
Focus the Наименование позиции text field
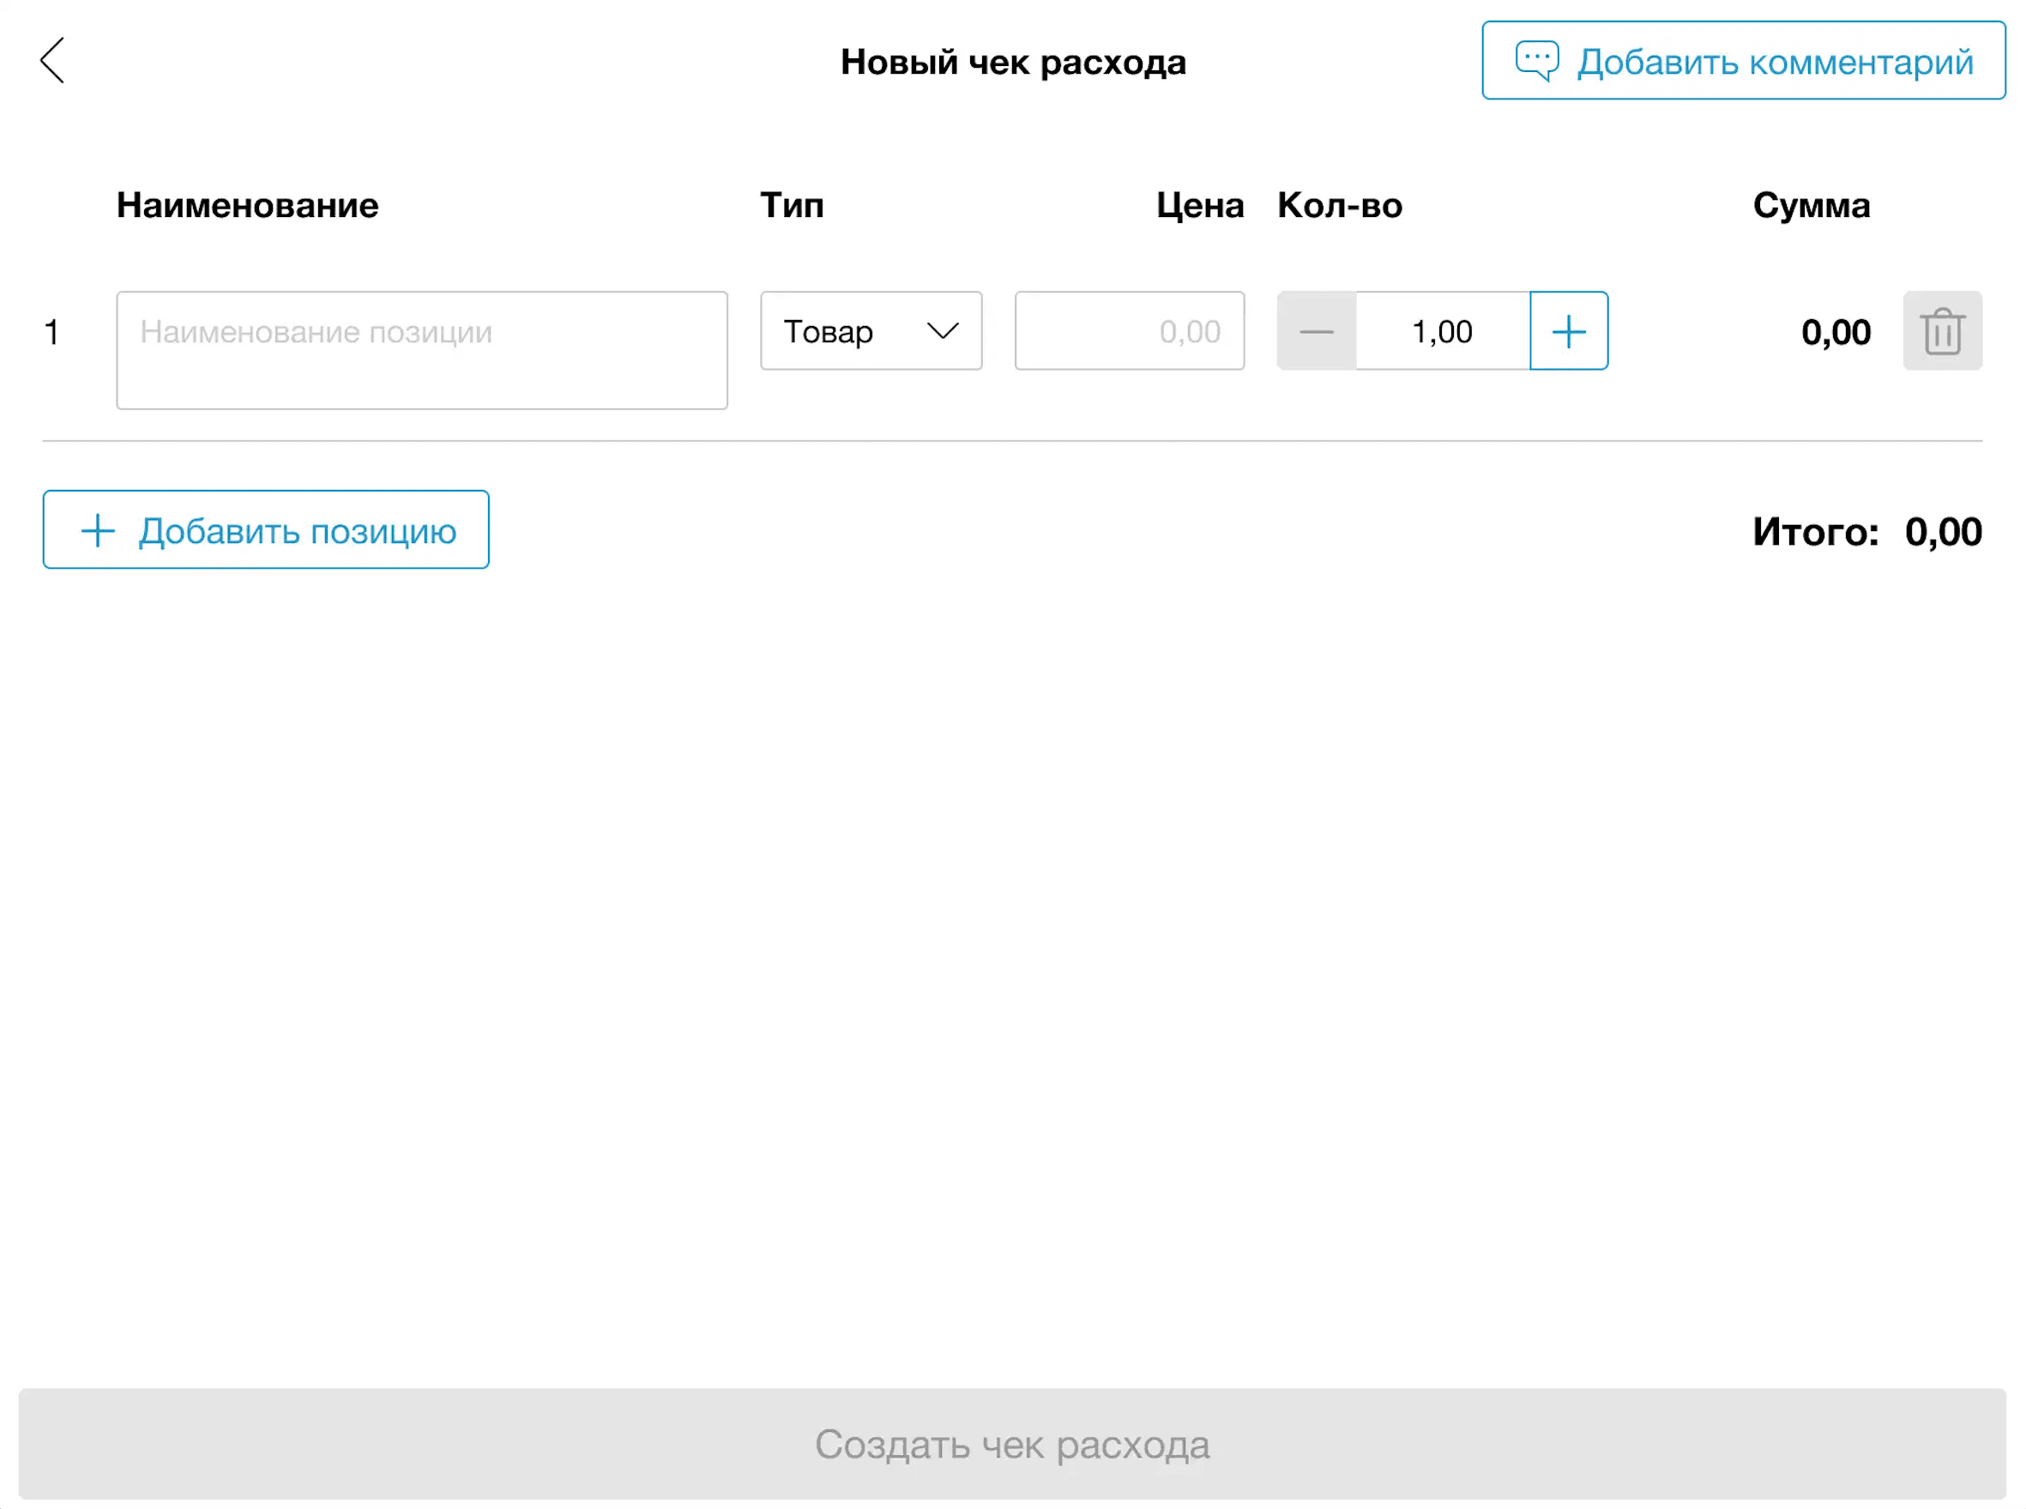(x=421, y=350)
